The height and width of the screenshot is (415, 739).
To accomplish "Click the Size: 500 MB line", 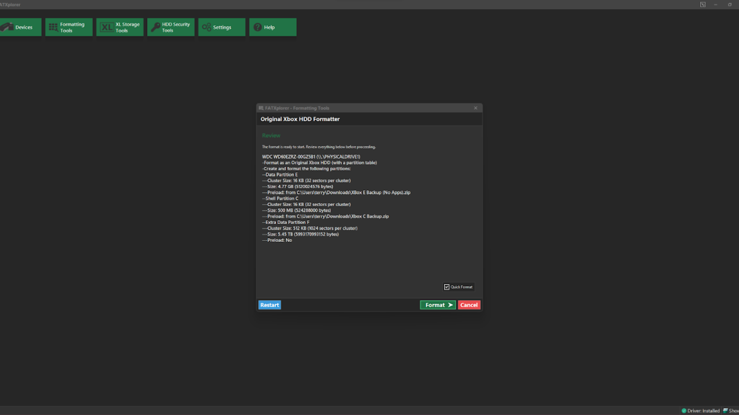I will (x=295, y=211).
